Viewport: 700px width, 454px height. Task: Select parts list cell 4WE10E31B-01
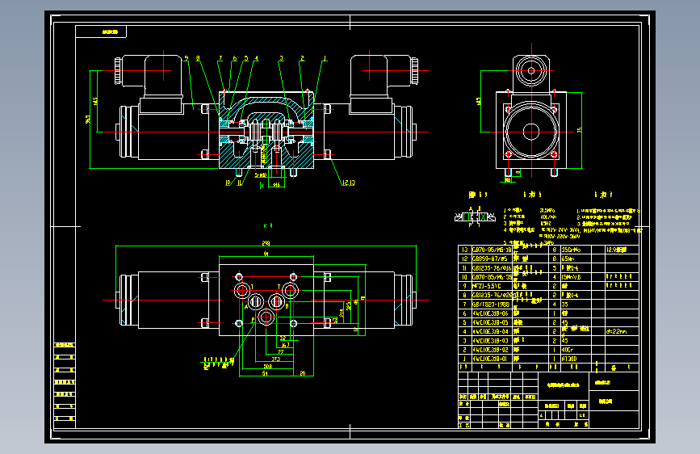(490, 359)
